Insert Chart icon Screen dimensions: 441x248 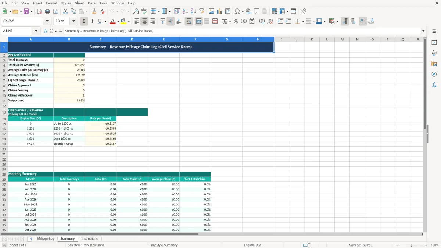pos(220,11)
